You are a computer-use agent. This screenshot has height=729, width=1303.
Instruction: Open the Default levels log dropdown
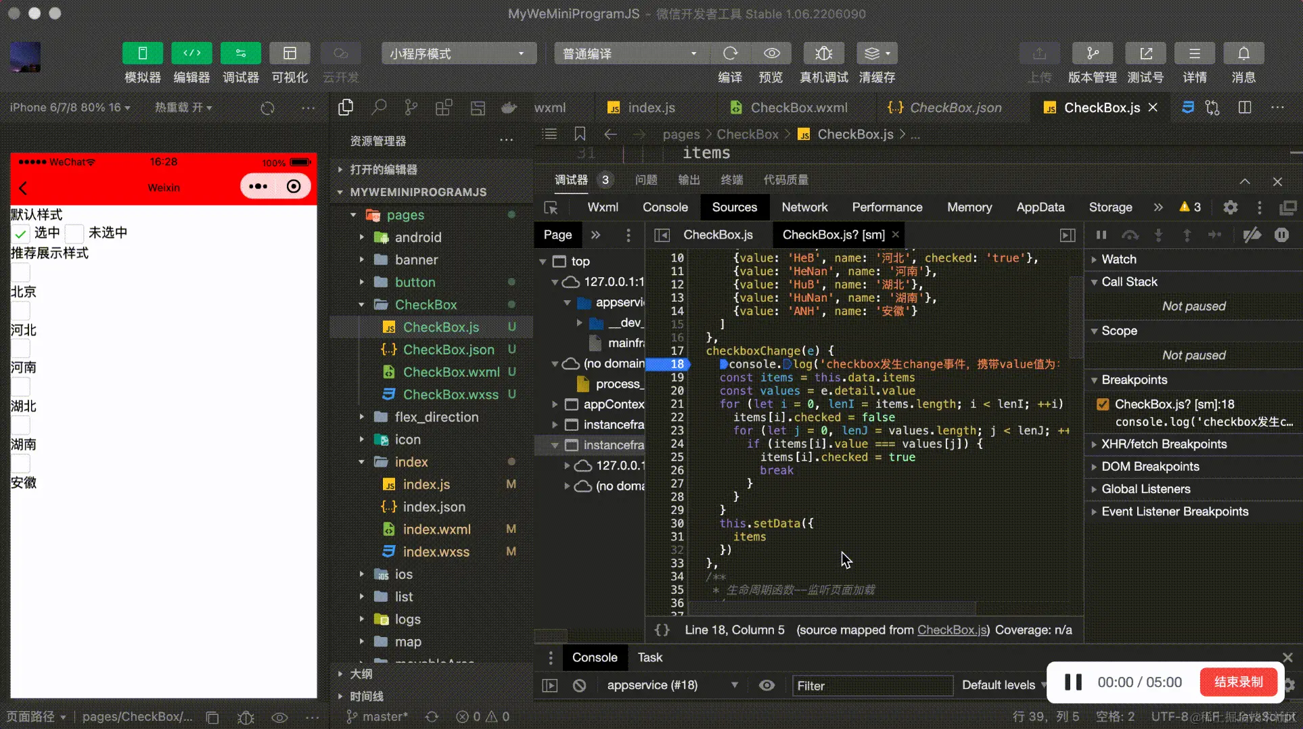(1004, 685)
